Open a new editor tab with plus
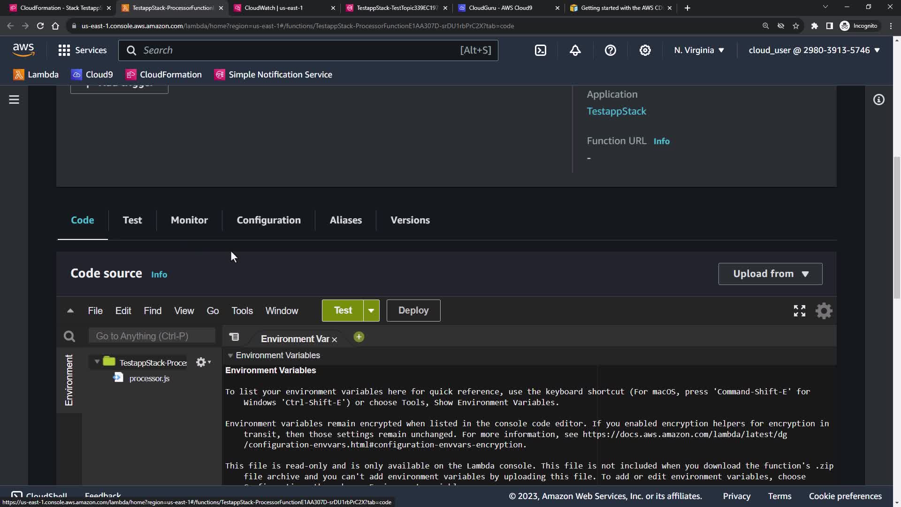The width and height of the screenshot is (901, 507). pyautogui.click(x=359, y=337)
